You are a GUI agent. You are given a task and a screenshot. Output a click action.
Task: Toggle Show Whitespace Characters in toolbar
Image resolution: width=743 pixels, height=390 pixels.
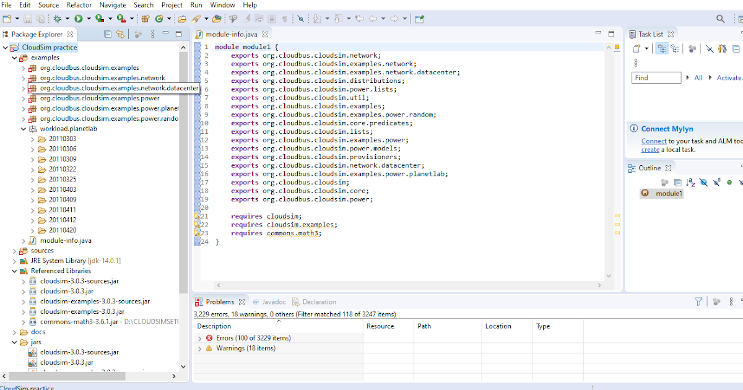pos(285,20)
